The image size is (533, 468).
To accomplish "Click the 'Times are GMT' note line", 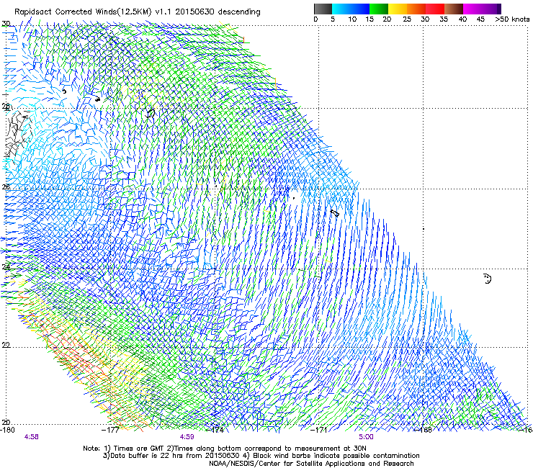I will [x=224, y=449].
